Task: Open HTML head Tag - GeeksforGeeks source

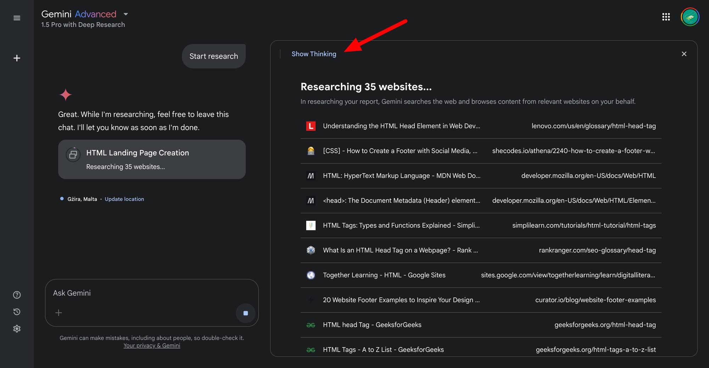Action: pos(372,325)
